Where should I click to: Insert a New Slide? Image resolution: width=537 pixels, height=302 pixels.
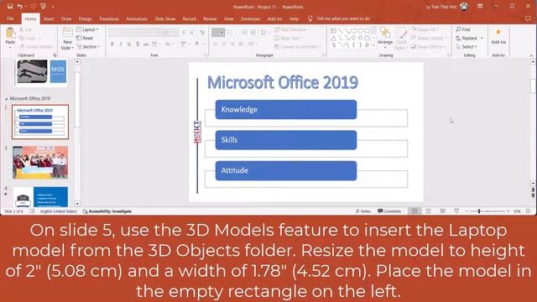click(67, 39)
